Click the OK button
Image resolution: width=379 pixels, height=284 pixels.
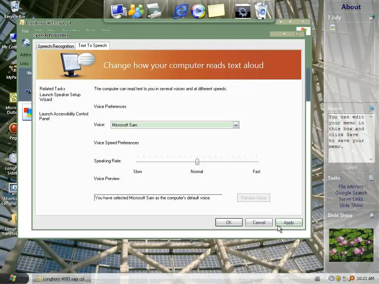point(229,222)
